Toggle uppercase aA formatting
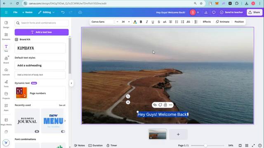Image resolution: width=264 pixels, height=148 pixels. (165, 22)
